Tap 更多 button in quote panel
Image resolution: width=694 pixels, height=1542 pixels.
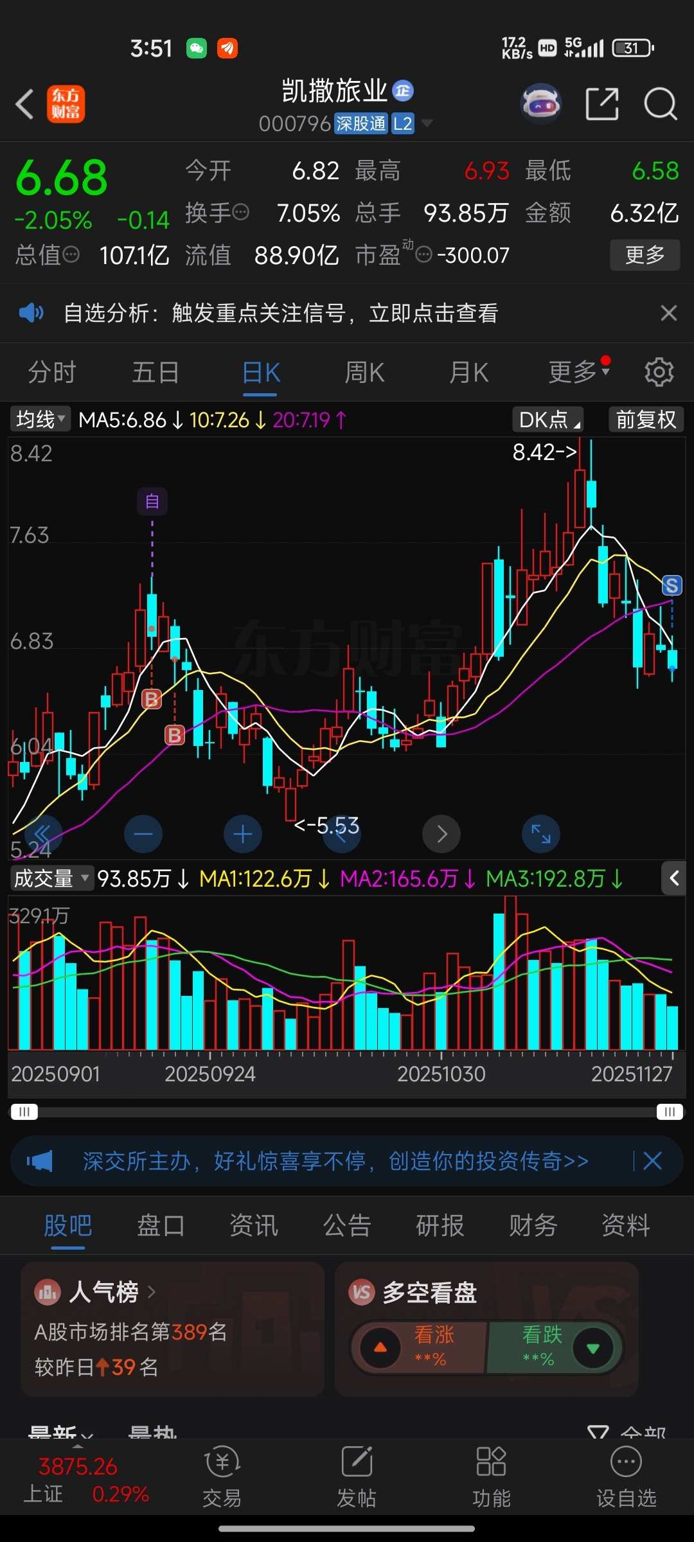[x=645, y=255]
